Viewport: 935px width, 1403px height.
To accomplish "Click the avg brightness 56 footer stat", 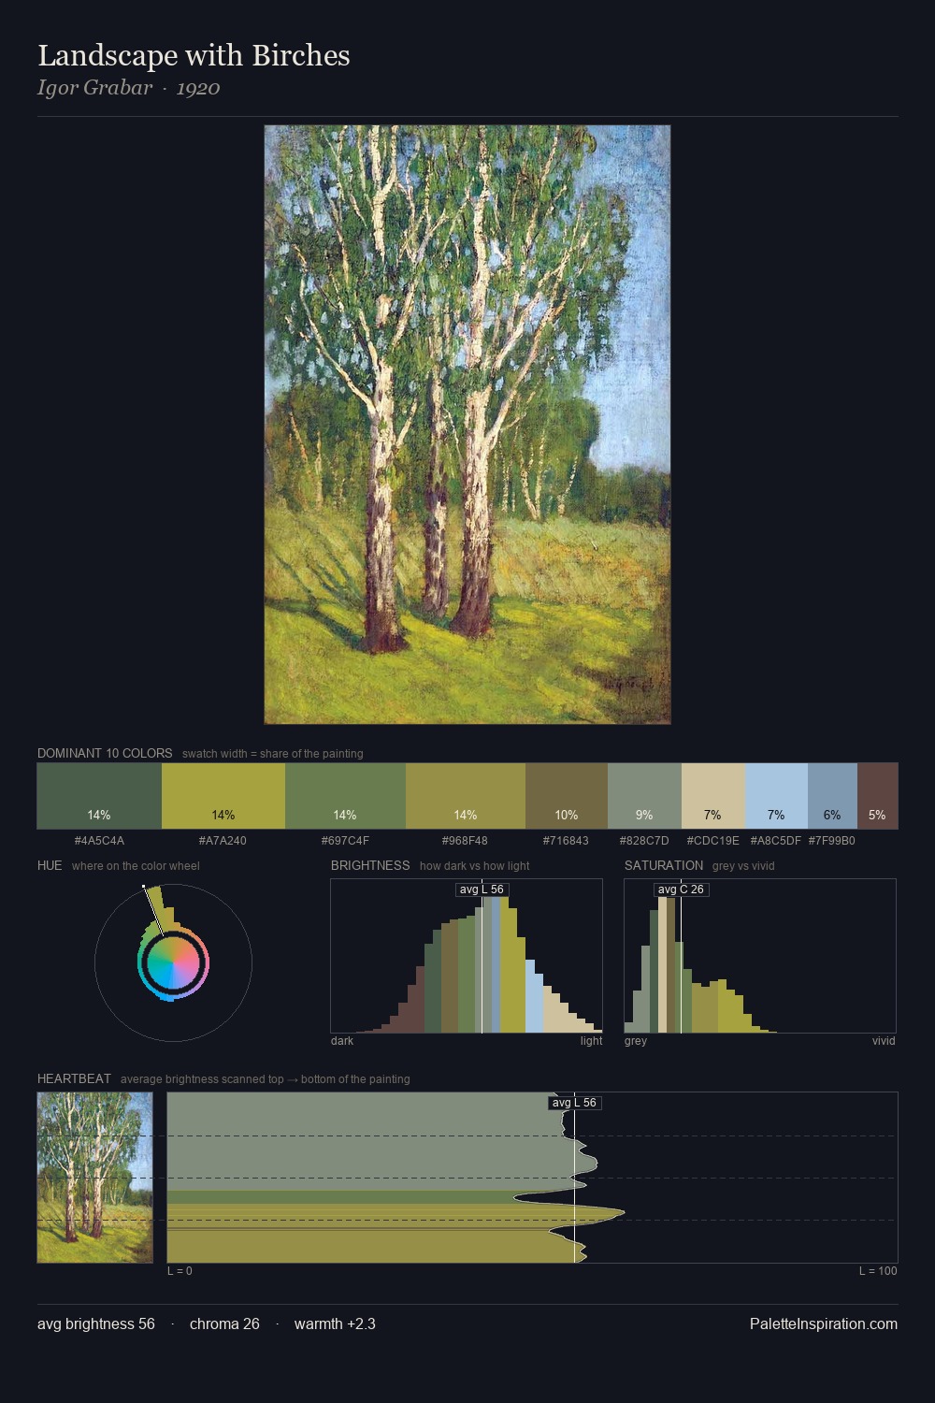I will tap(96, 1323).
